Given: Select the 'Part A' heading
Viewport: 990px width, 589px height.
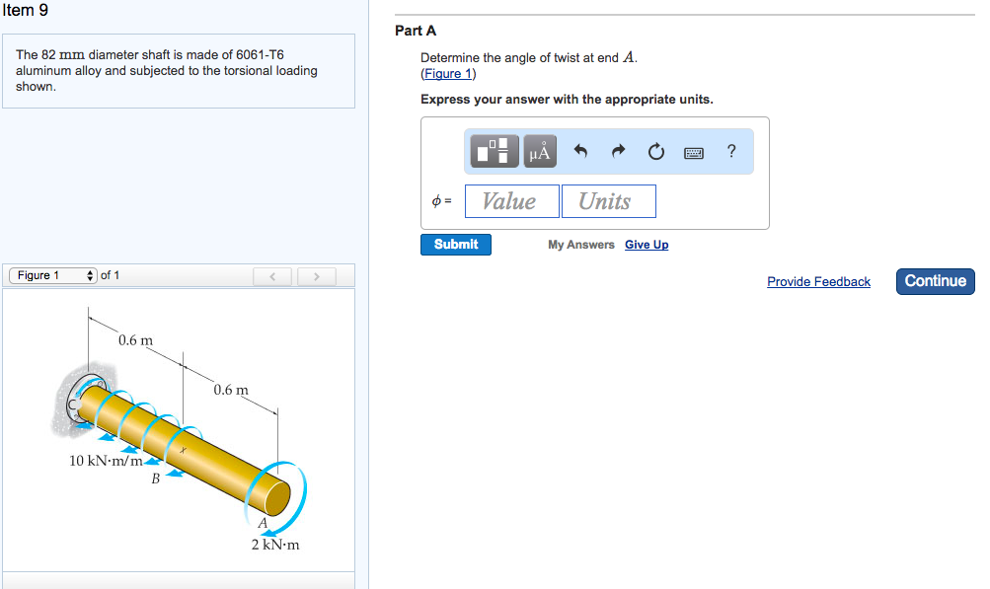Looking at the screenshot, I should (x=416, y=31).
